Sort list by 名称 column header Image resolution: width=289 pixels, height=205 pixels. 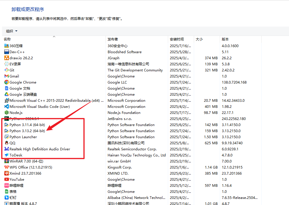(x=54, y=39)
